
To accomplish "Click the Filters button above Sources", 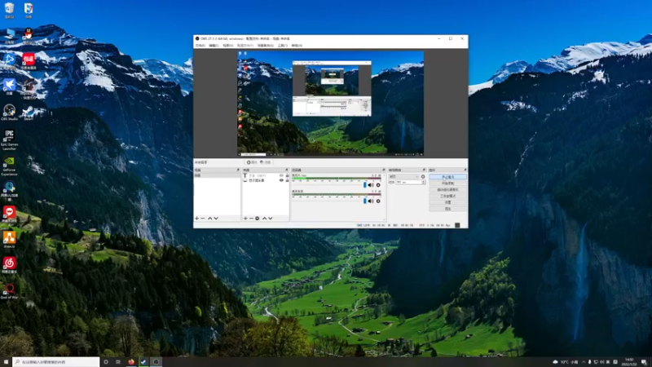I will (266, 162).
